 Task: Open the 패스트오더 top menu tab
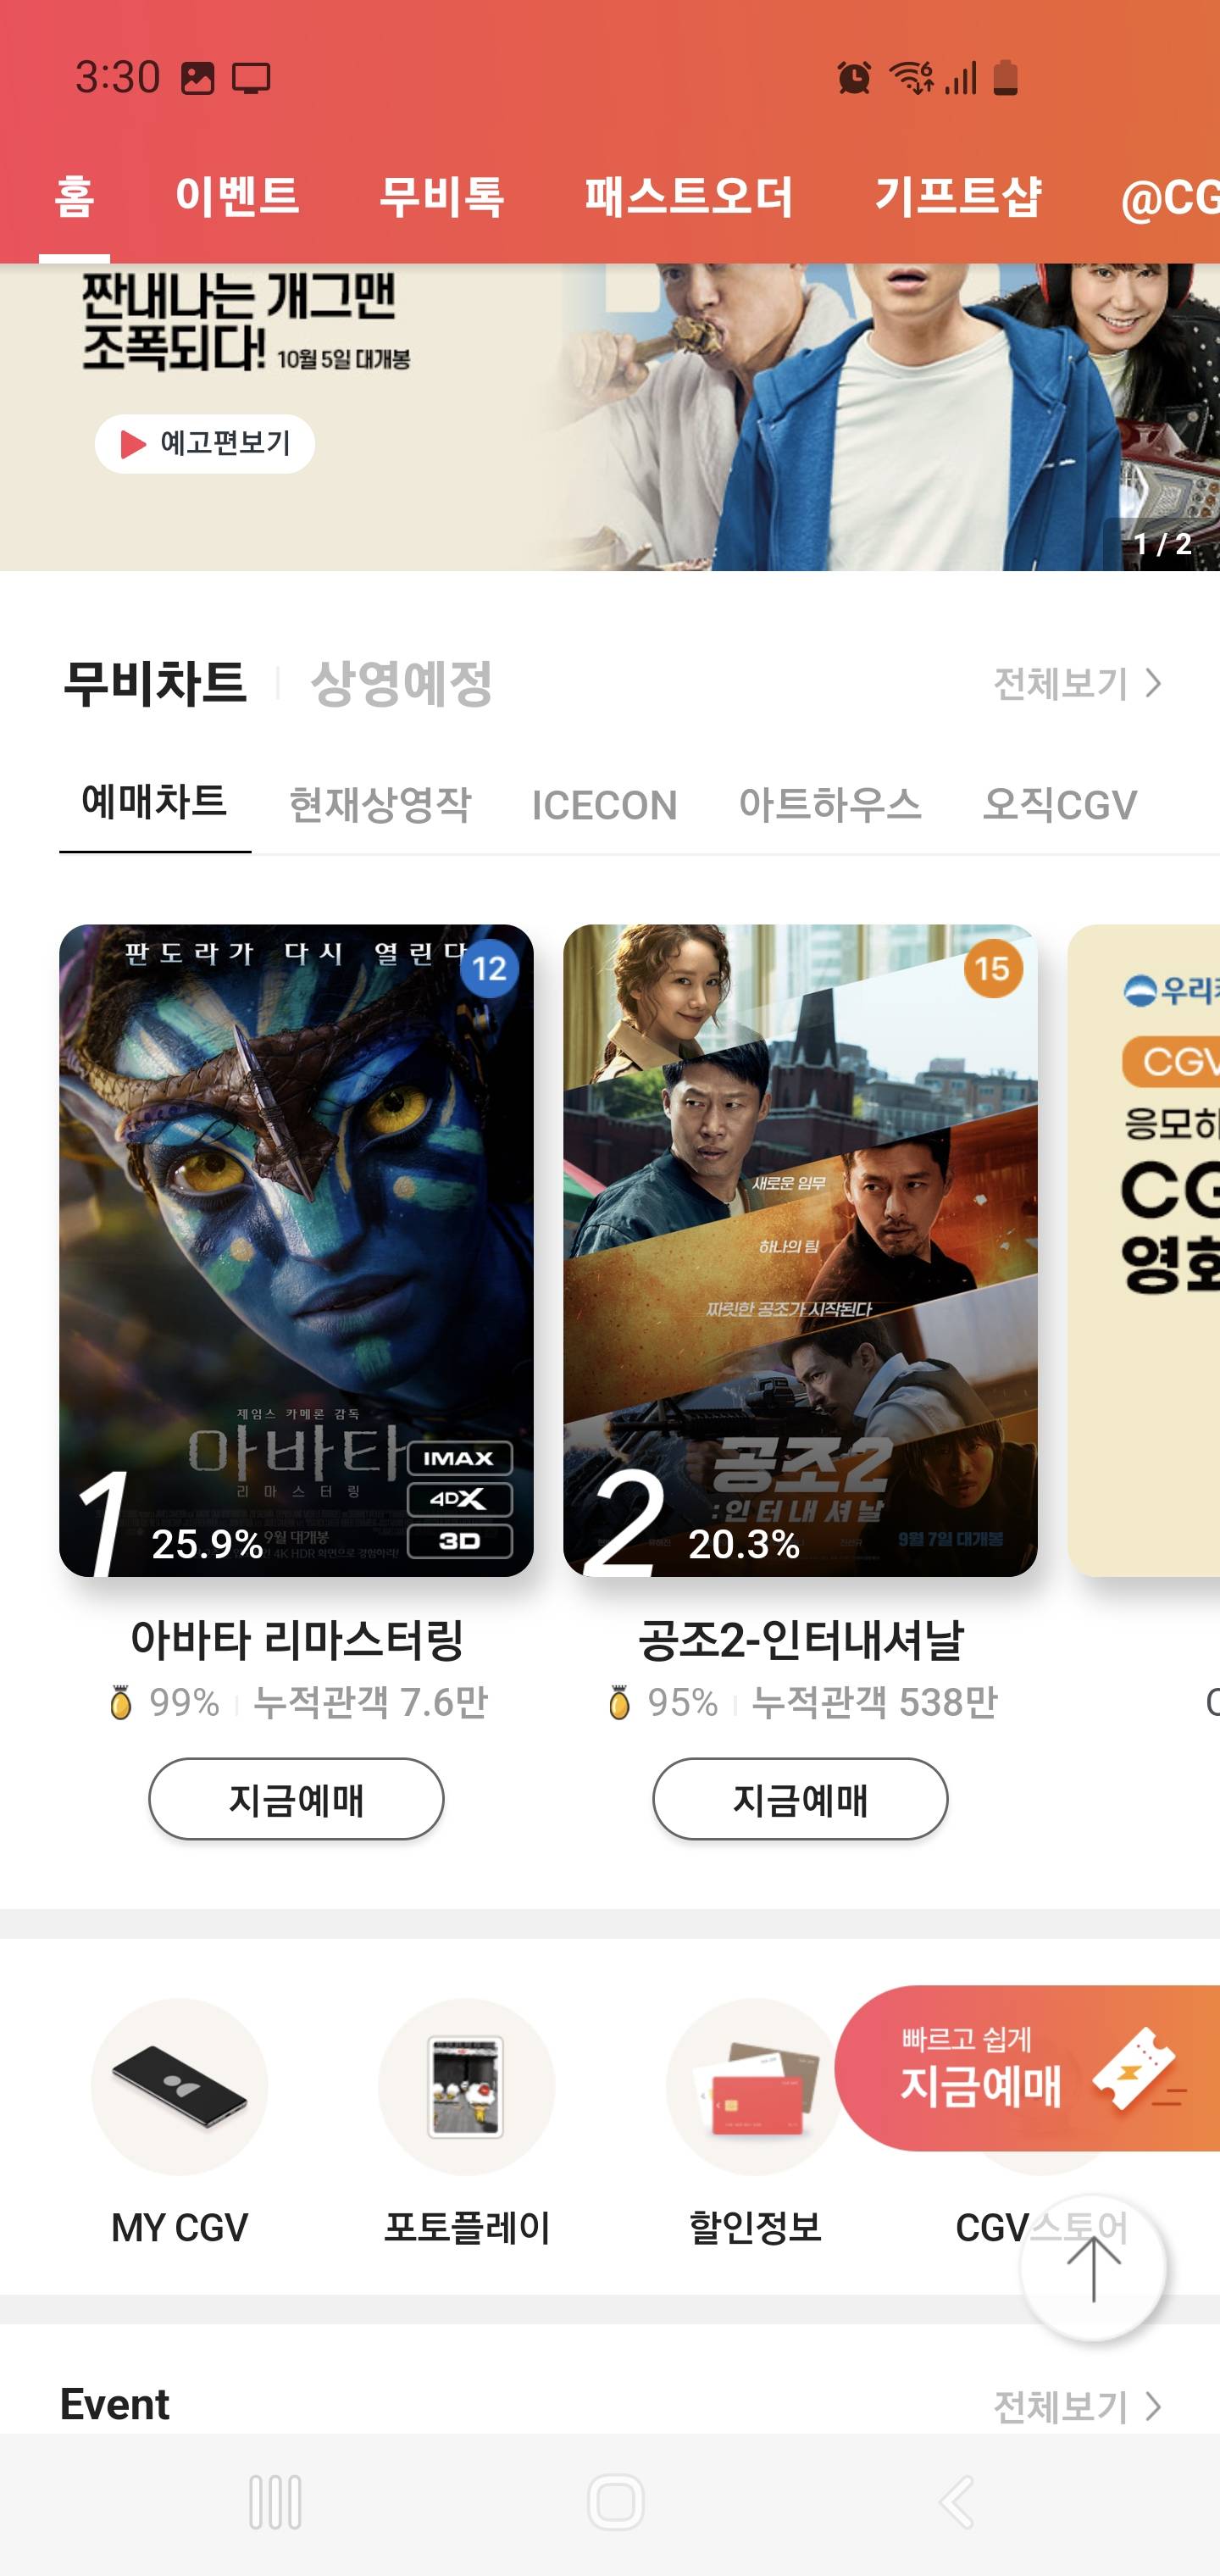point(689,196)
